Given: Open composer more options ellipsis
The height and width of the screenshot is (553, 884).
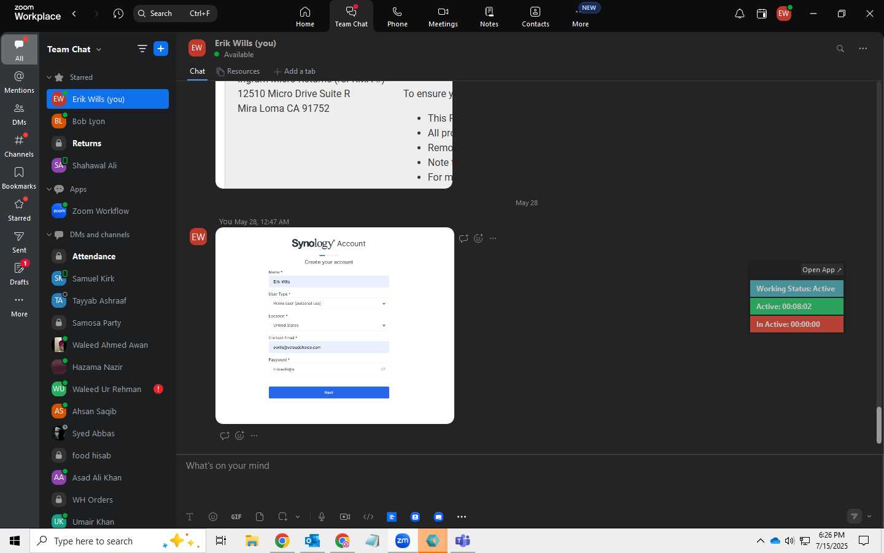Looking at the screenshot, I should (462, 517).
